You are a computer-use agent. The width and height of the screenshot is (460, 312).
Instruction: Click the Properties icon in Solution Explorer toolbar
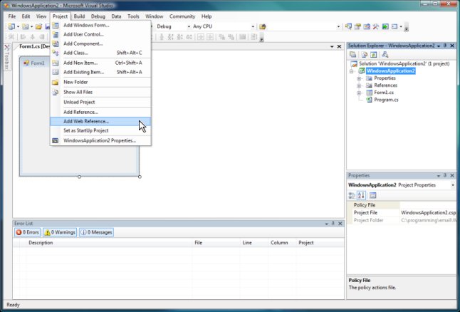tap(353, 55)
